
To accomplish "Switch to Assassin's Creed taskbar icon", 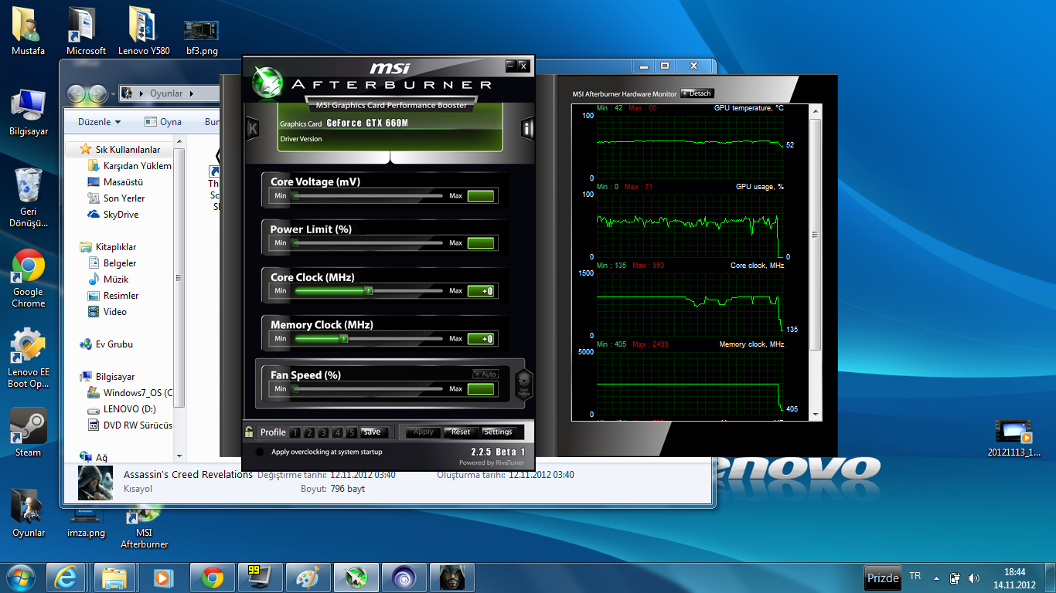I will [452, 578].
